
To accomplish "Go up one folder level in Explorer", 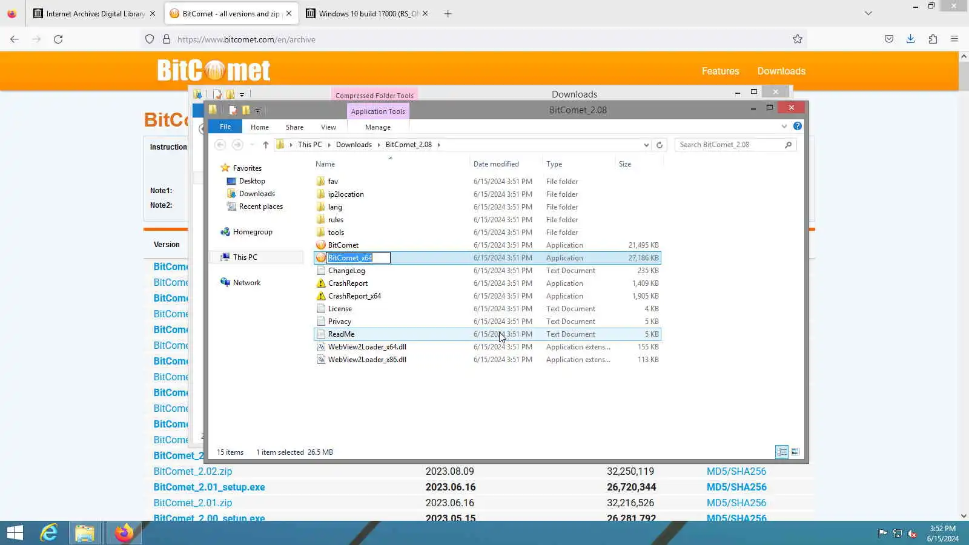I will 265,145.
